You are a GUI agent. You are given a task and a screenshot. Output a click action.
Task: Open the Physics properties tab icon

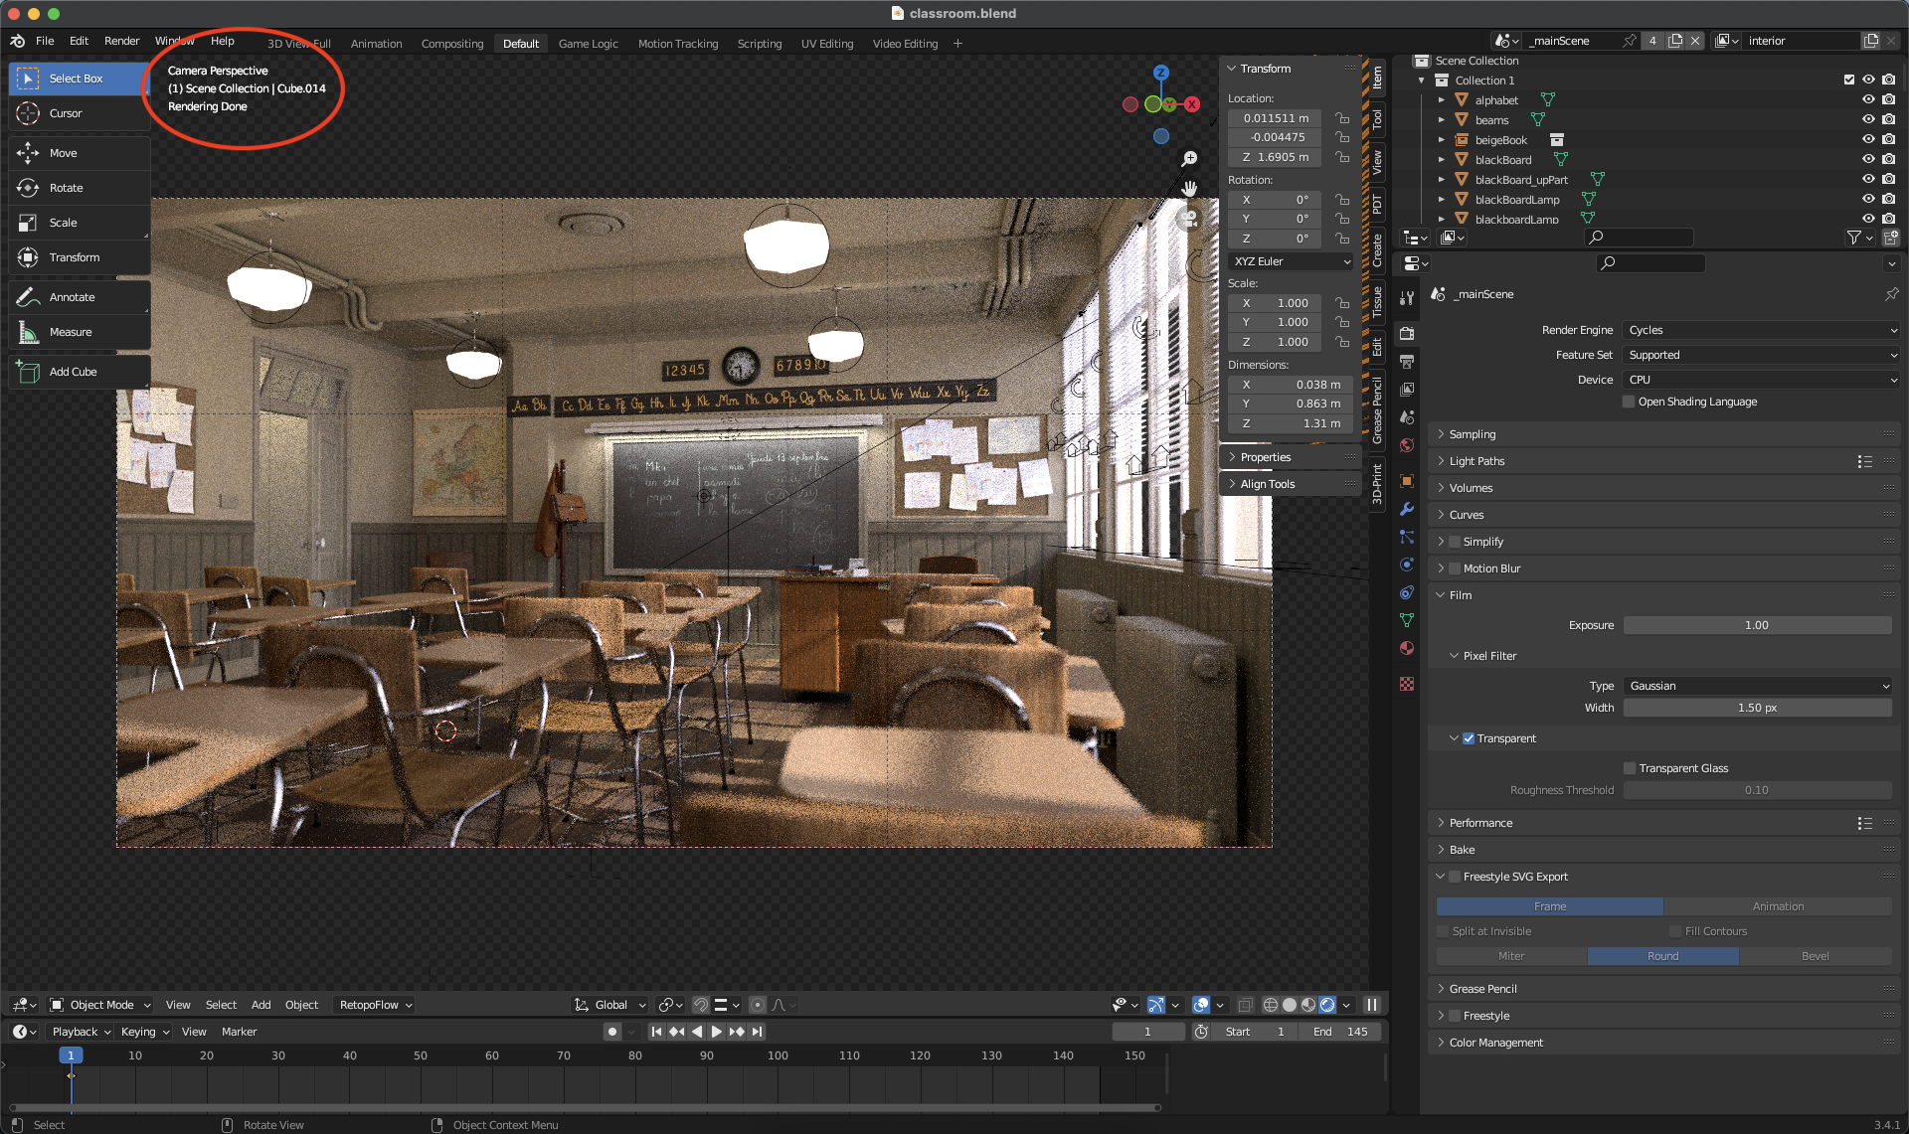[1407, 565]
